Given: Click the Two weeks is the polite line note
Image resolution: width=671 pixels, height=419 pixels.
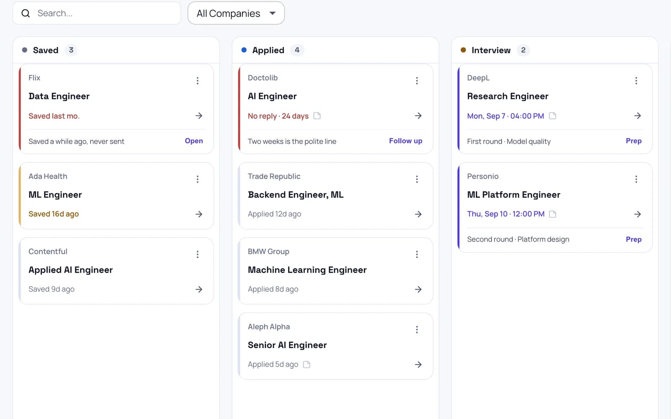Looking at the screenshot, I should [x=292, y=142].
